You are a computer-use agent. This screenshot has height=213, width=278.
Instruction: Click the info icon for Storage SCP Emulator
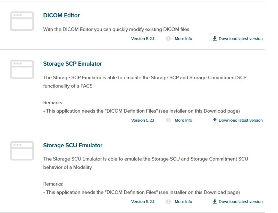[x=168, y=120]
